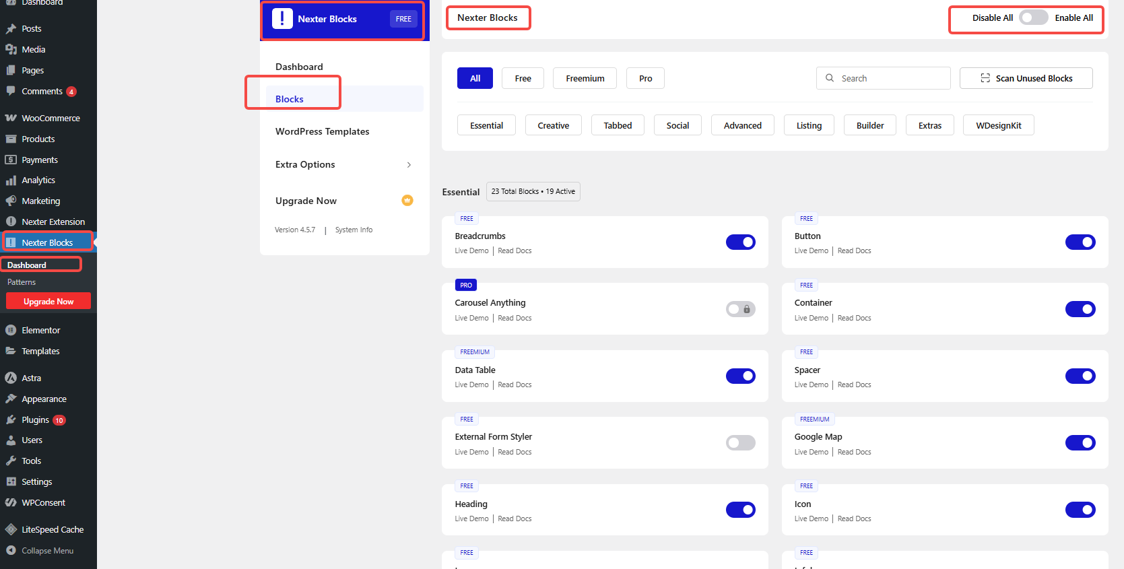Click the Pages icon in sidebar
This screenshot has height=569, width=1124.
[11, 70]
